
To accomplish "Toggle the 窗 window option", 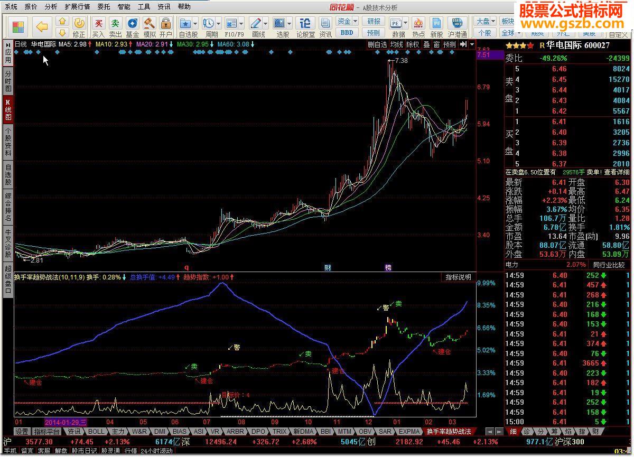I will 436,44.
